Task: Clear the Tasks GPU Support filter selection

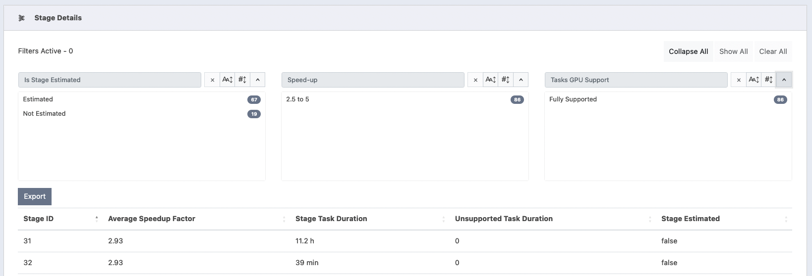Action: (739, 80)
